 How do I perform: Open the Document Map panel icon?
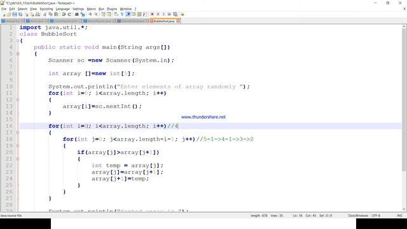[139, 14]
